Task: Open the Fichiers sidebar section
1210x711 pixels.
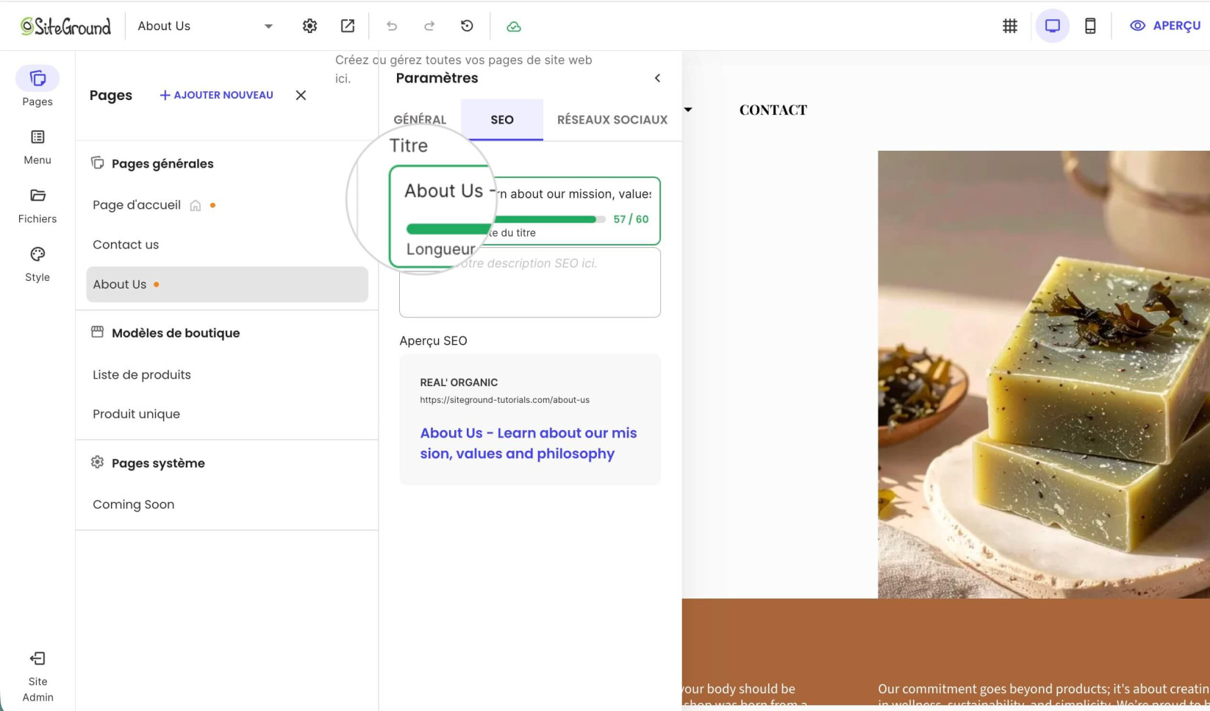Action: (37, 205)
